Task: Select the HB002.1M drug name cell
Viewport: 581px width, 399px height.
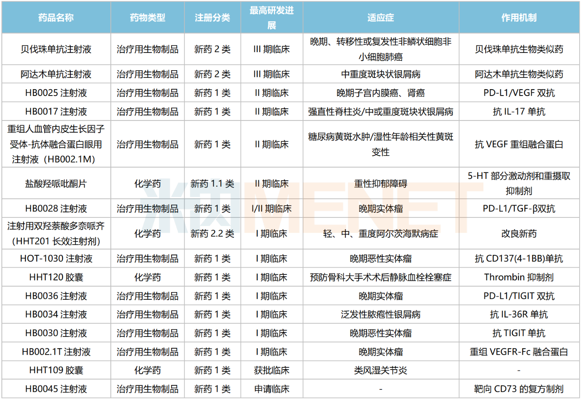Action: pos(56,144)
